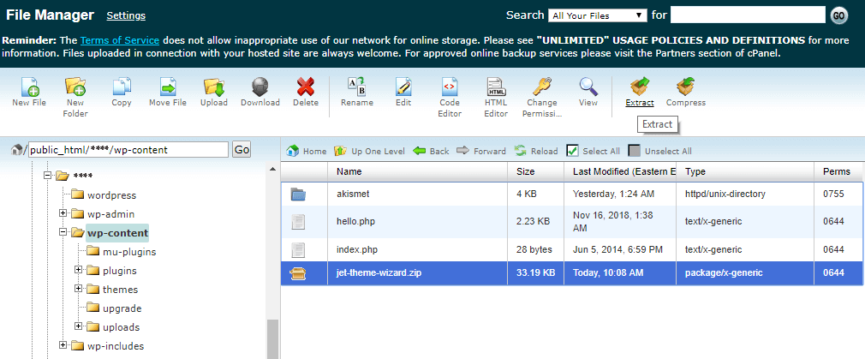The width and height of the screenshot is (865, 359).
Task: Expand the uploads tree node
Action: pyautogui.click(x=78, y=326)
